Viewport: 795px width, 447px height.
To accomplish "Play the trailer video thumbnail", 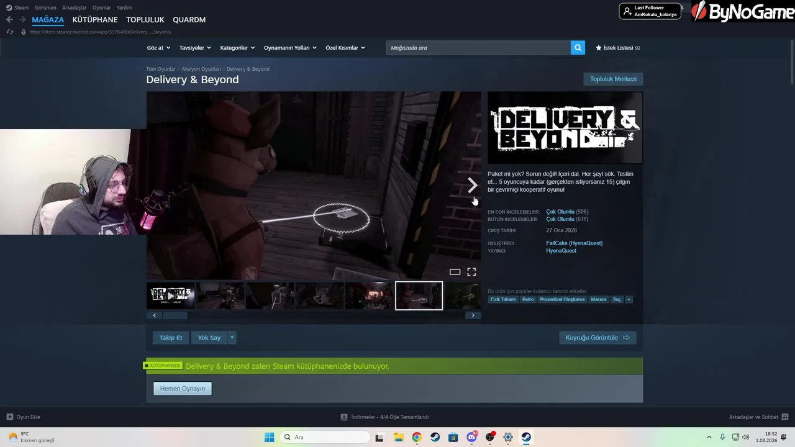I will (171, 296).
